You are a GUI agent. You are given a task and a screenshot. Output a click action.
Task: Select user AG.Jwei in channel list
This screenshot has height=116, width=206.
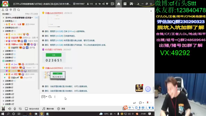click(14, 64)
